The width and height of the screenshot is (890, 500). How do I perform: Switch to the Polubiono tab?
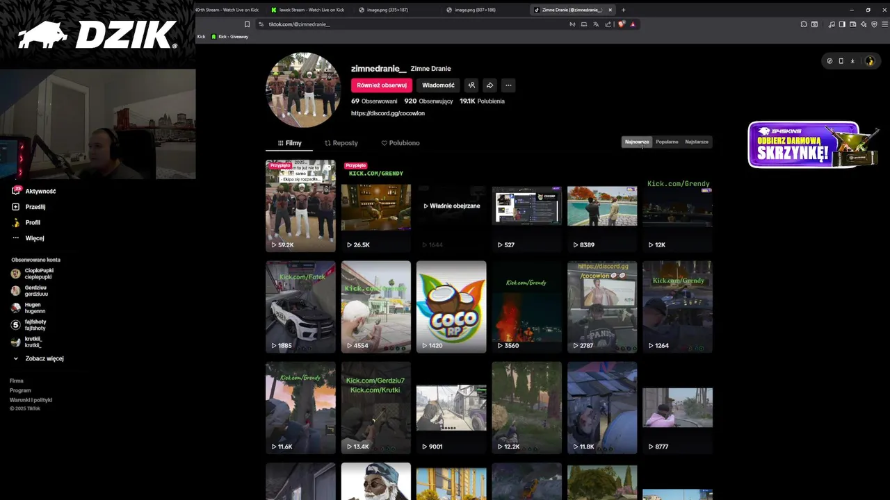[400, 143]
